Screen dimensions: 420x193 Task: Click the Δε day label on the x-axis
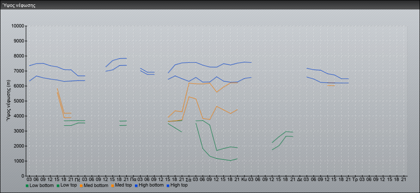click(300, 179)
